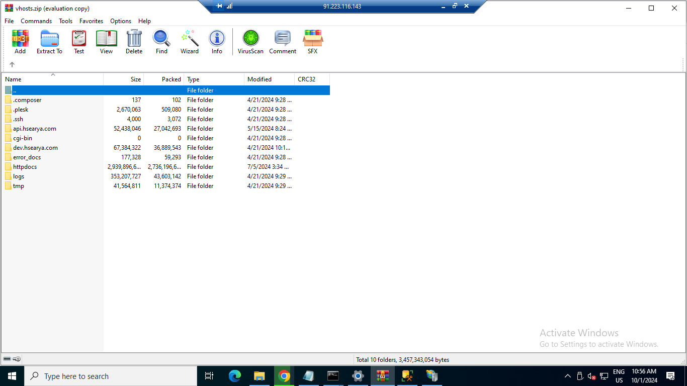
Task: Open Google Chrome from the taskbar
Action: (x=284, y=376)
